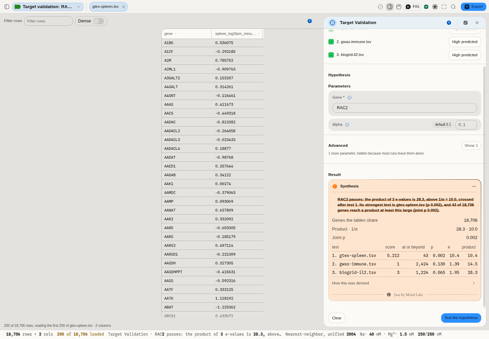Viewport: 489px width, 339px height.
Task: Click the AASDHPPT gene cell
Action: coord(186,272)
